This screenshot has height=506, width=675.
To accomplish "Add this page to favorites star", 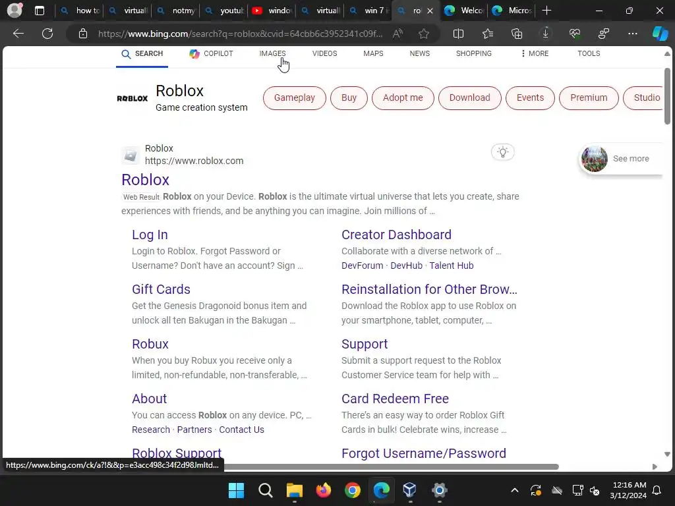I will [424, 34].
